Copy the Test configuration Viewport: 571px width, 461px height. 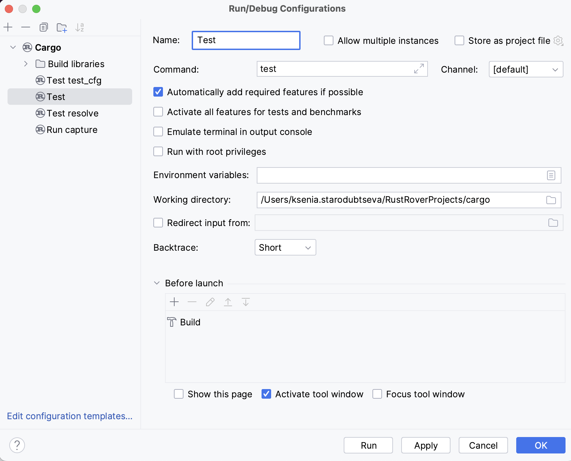pyautogui.click(x=43, y=27)
